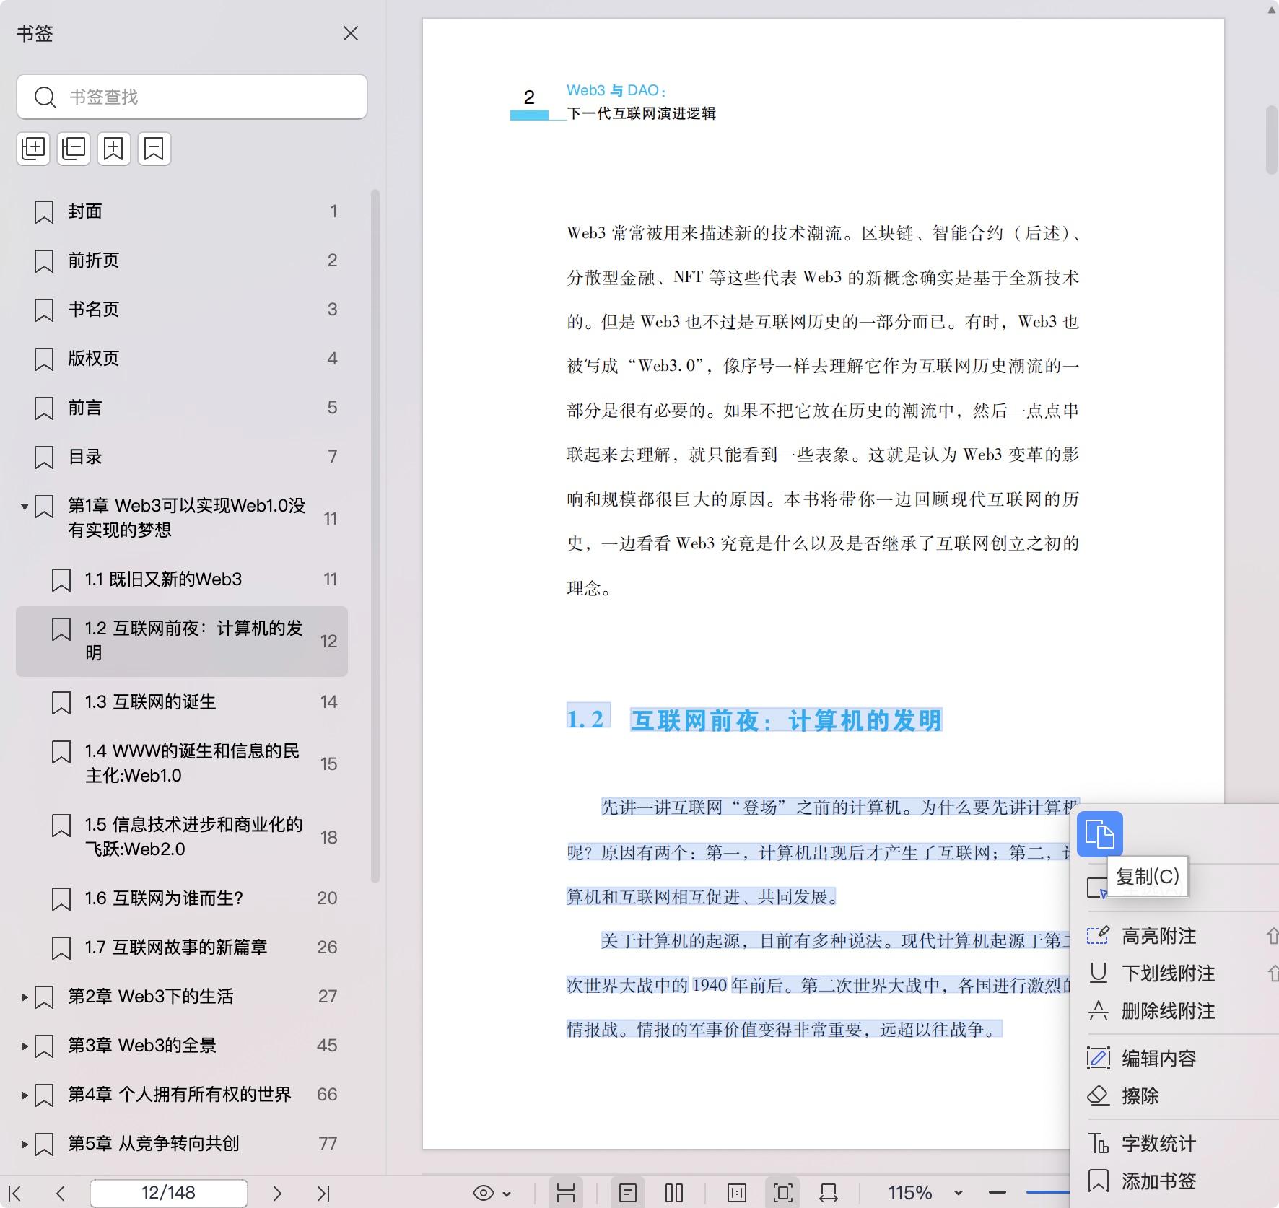Viewport: 1279px width, 1208px height.
Task: Open bookmark 1.3 互联网的诞生
Action: pyautogui.click(x=150, y=701)
